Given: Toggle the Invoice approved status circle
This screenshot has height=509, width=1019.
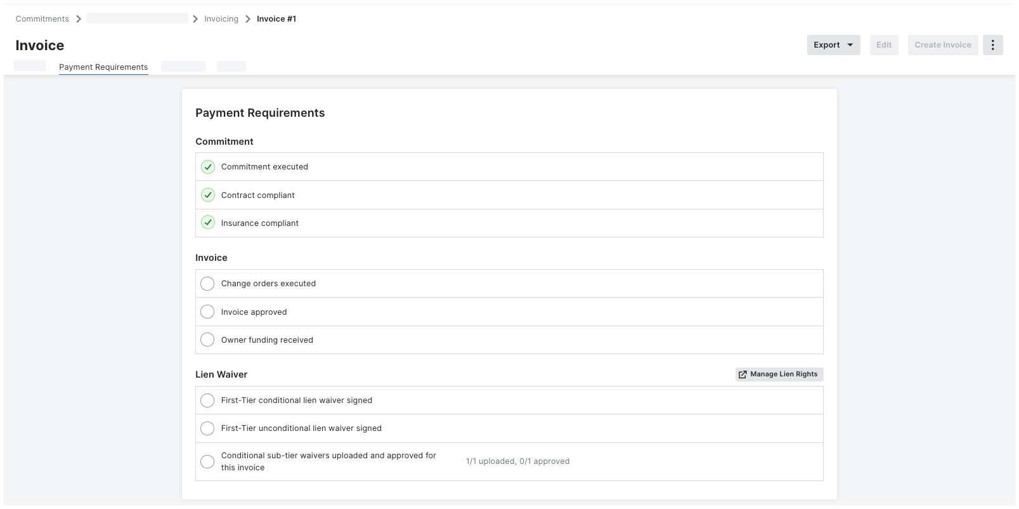Looking at the screenshot, I should [207, 312].
